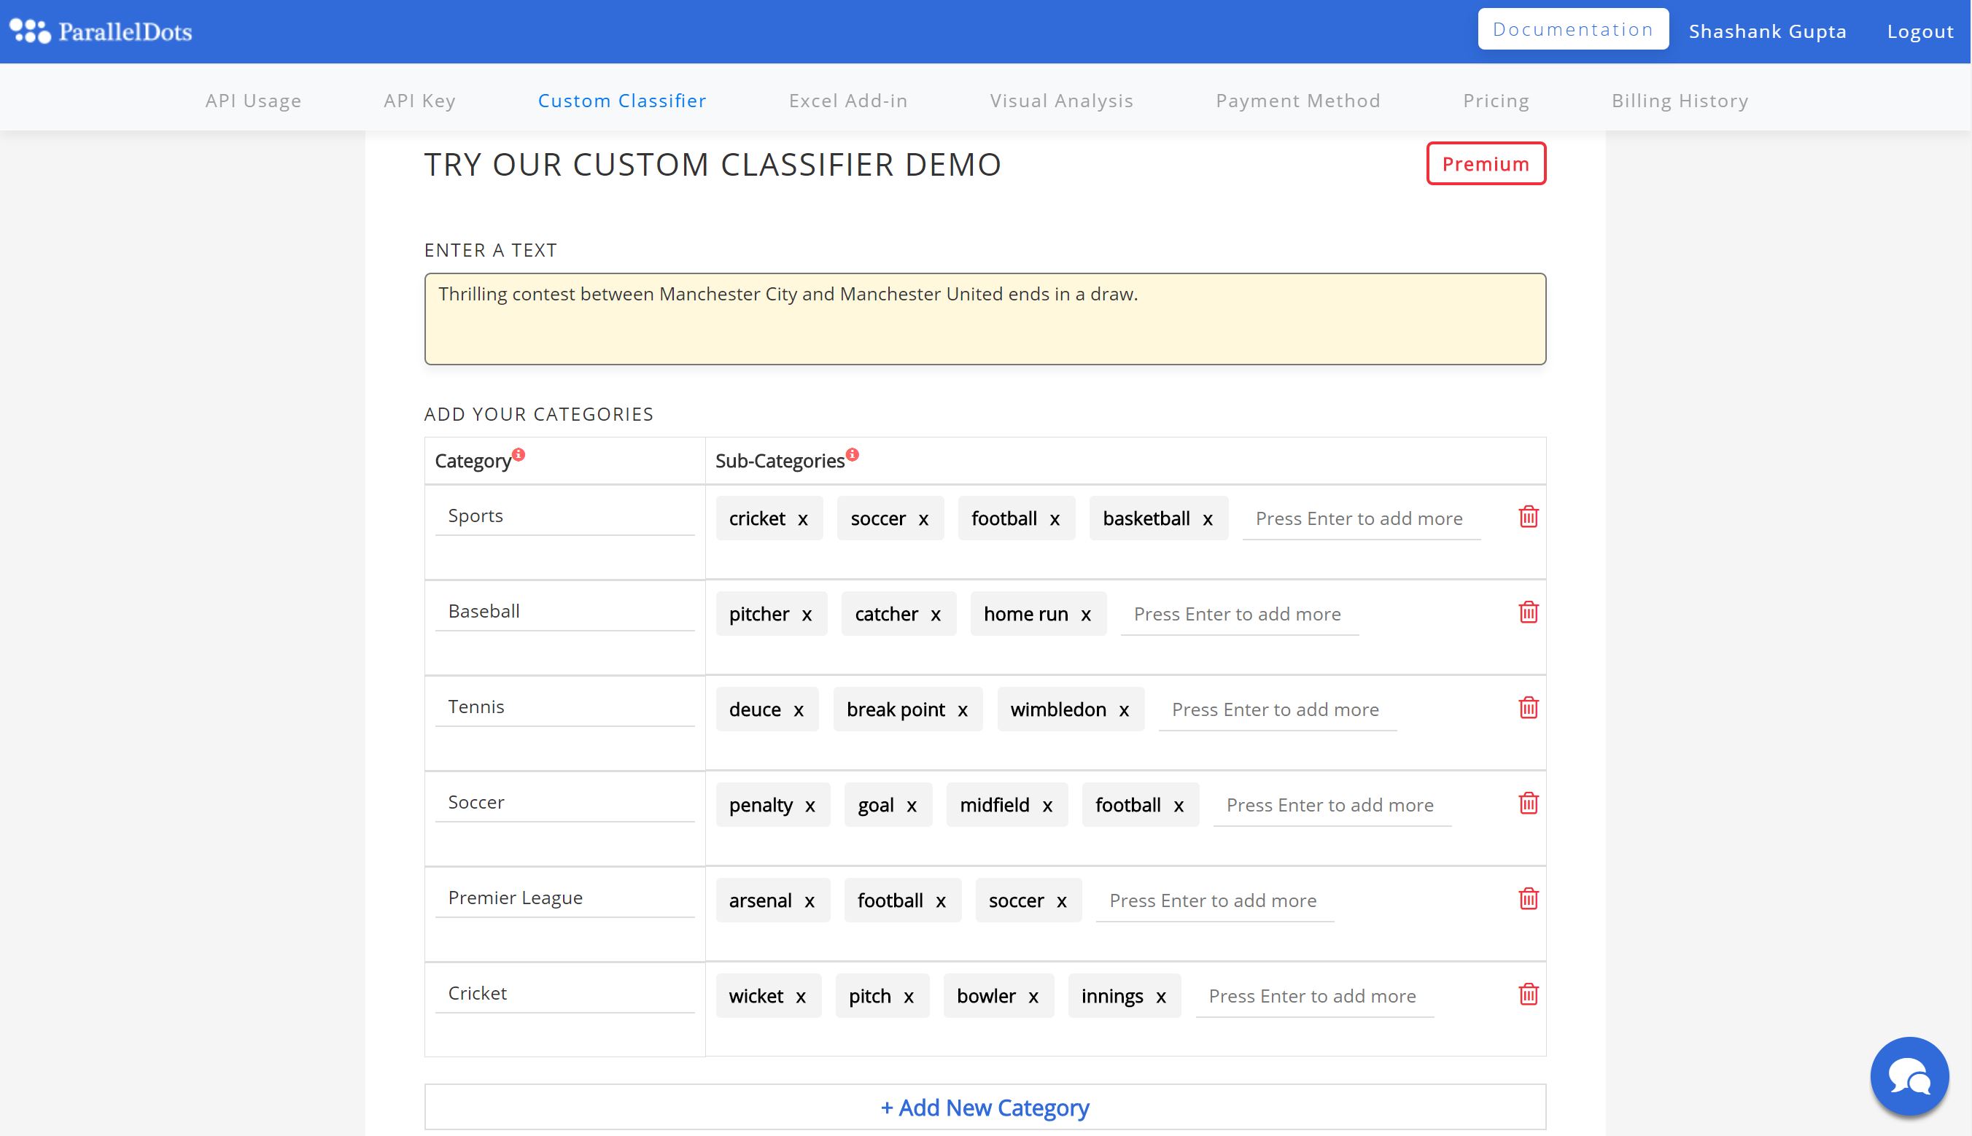Open the chat support bubble

click(x=1909, y=1076)
